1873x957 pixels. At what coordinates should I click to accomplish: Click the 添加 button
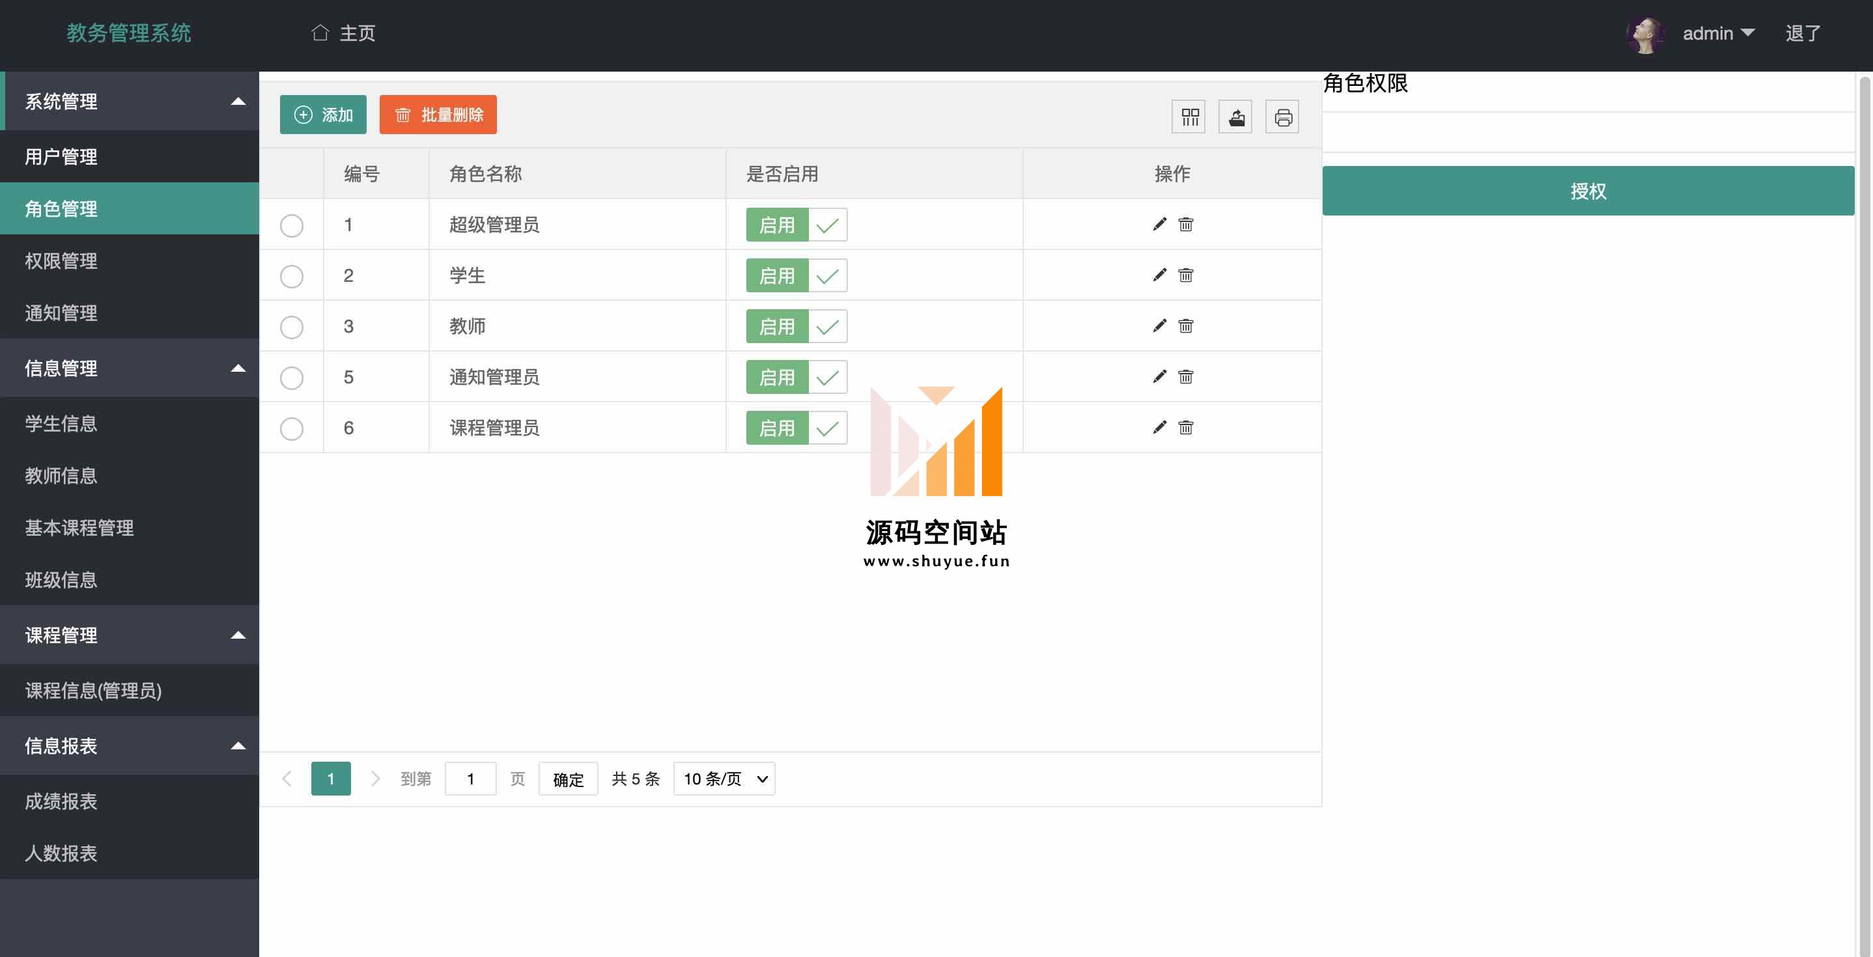click(x=323, y=115)
